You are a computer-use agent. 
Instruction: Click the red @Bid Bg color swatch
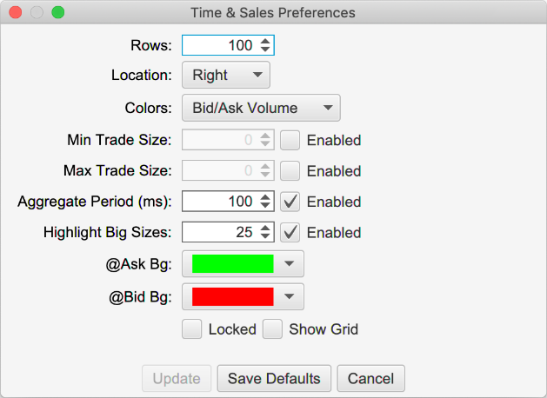(232, 297)
